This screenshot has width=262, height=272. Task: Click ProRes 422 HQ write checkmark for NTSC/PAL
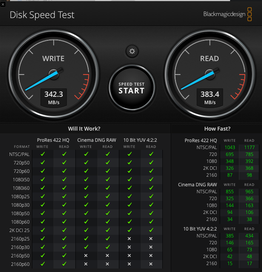[x=43, y=154]
